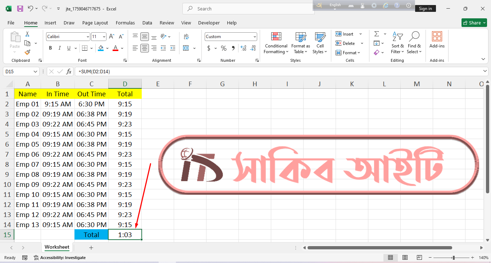491x263 pixels.
Task: Click the Save icon in title bar
Action: click(x=20, y=9)
